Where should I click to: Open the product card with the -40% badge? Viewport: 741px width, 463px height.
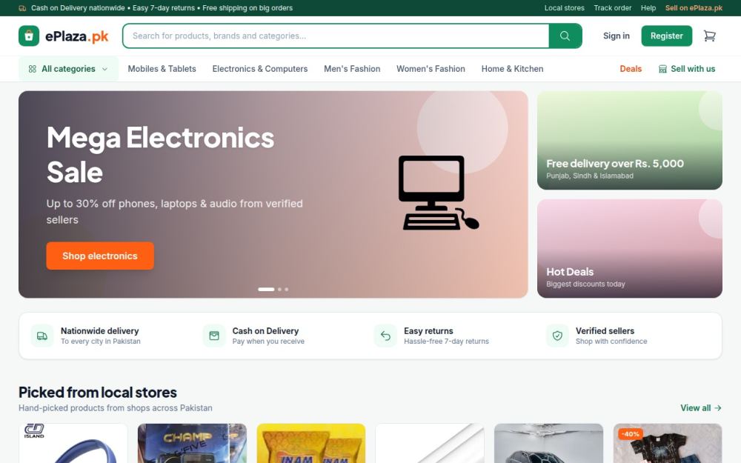(x=668, y=443)
